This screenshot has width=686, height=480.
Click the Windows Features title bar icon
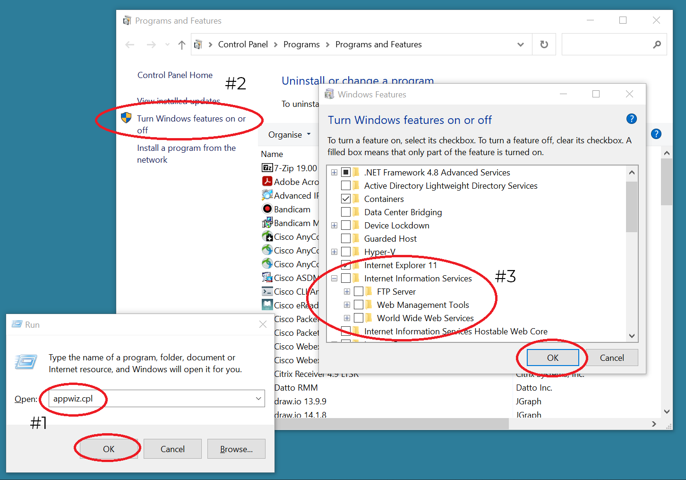tap(329, 94)
